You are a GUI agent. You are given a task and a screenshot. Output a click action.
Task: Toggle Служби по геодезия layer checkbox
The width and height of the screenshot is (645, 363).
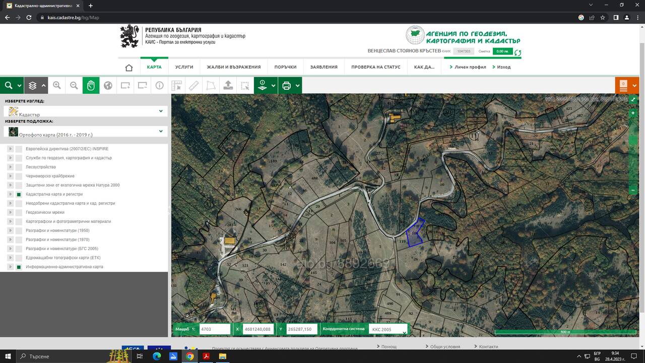(19, 158)
